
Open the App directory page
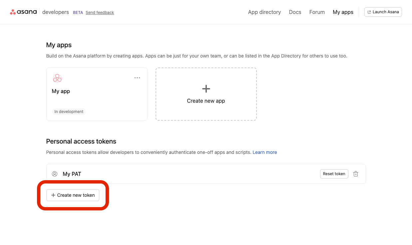pyautogui.click(x=264, y=12)
